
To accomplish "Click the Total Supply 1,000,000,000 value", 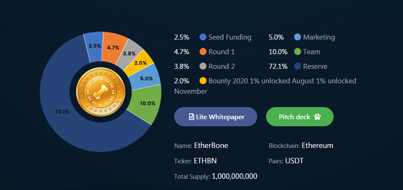I will click(x=234, y=176).
